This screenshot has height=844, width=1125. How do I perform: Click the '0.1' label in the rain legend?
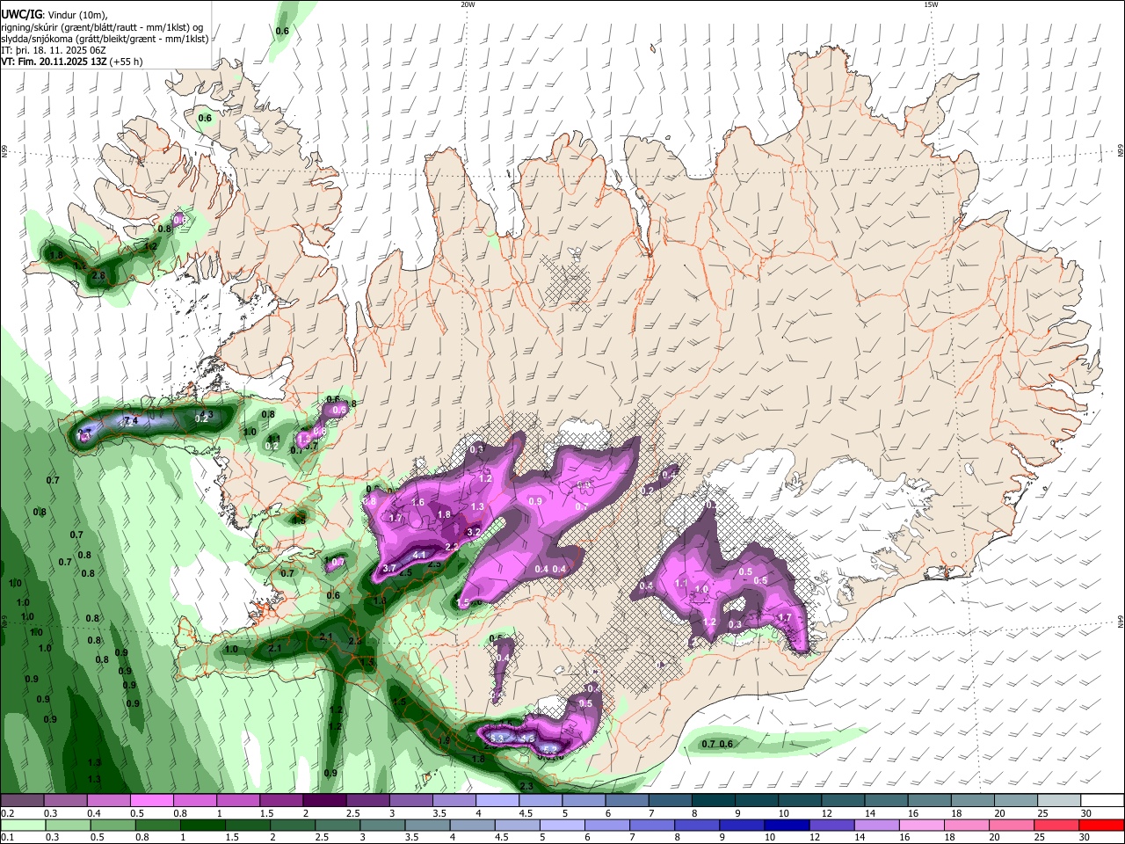point(7,838)
